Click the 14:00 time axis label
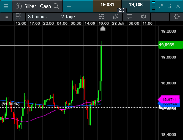 [90, 24]
